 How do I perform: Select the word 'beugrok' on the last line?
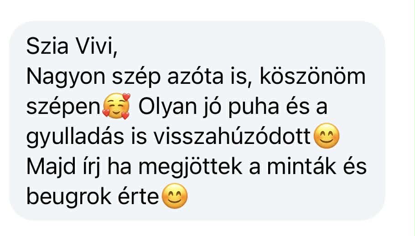coord(68,197)
